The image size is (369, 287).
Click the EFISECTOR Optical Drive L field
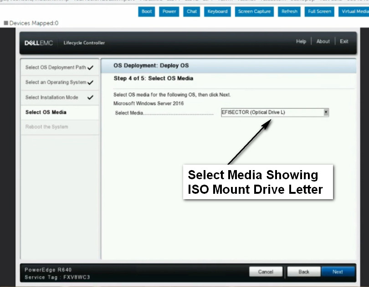(271, 112)
